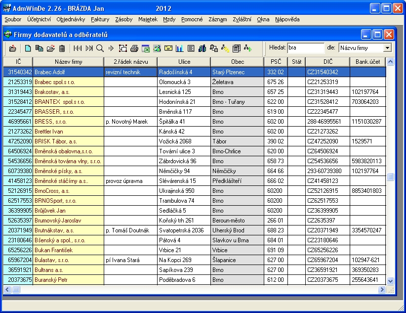
Task: Click the bank account 8853401803 cell
Action: click(x=367, y=190)
